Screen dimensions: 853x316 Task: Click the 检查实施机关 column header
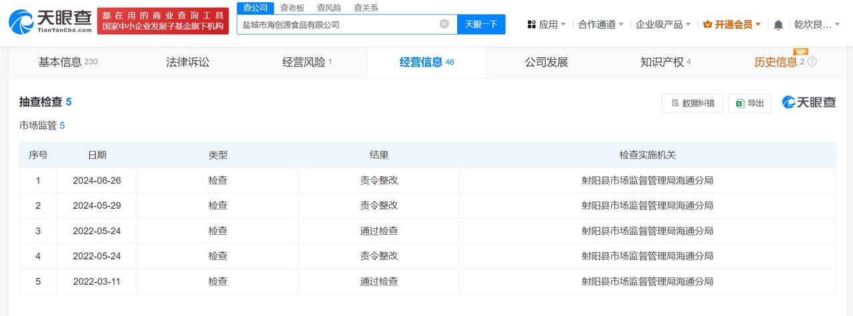coord(648,155)
